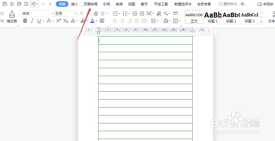This screenshot has width=275, height=141.
Task: Click the Undo arrow icon
Action: tap(33, 4)
